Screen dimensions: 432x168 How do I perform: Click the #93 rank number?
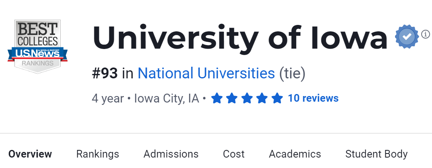click(x=104, y=74)
